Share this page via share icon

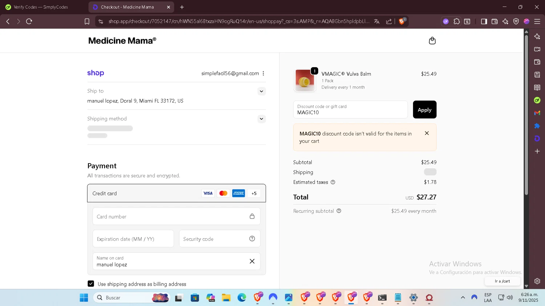click(x=389, y=21)
